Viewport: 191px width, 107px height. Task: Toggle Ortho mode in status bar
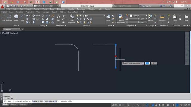pos(129,105)
